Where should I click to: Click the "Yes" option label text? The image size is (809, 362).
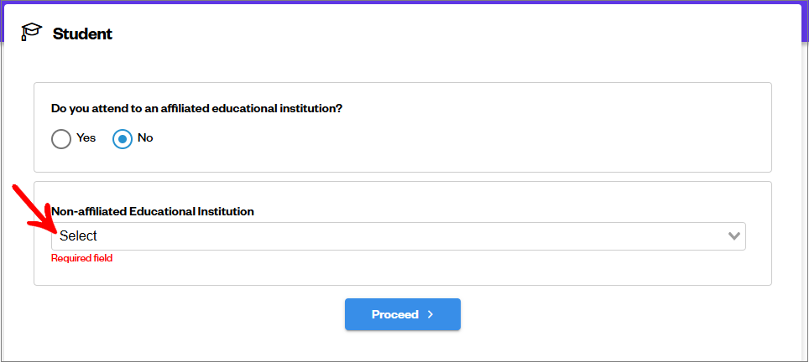coord(86,138)
